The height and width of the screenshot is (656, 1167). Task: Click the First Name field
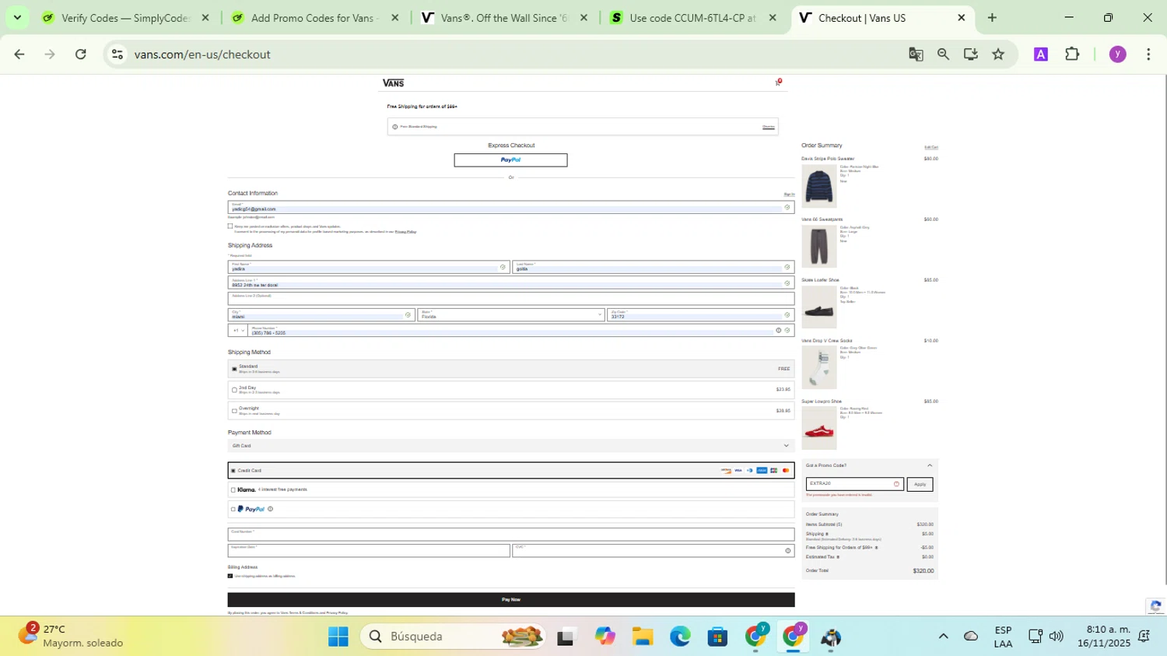pos(368,267)
